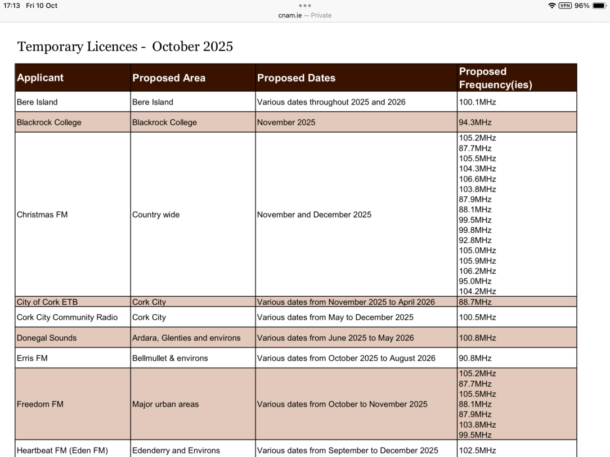The width and height of the screenshot is (610, 457).
Task: Select the November 2025 dates cell
Action: (356, 122)
